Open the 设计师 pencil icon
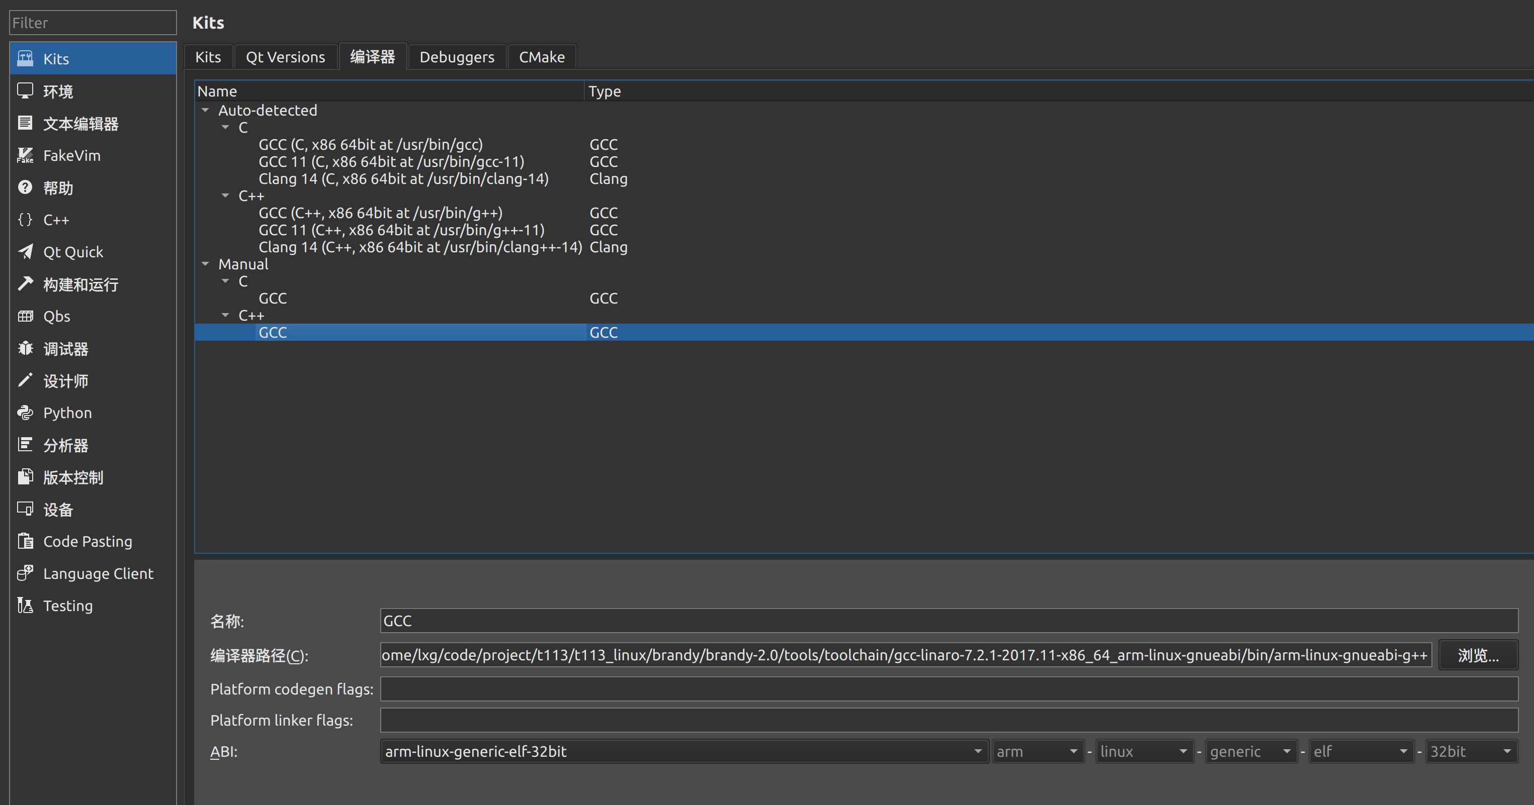The height and width of the screenshot is (805, 1534). pos(25,380)
